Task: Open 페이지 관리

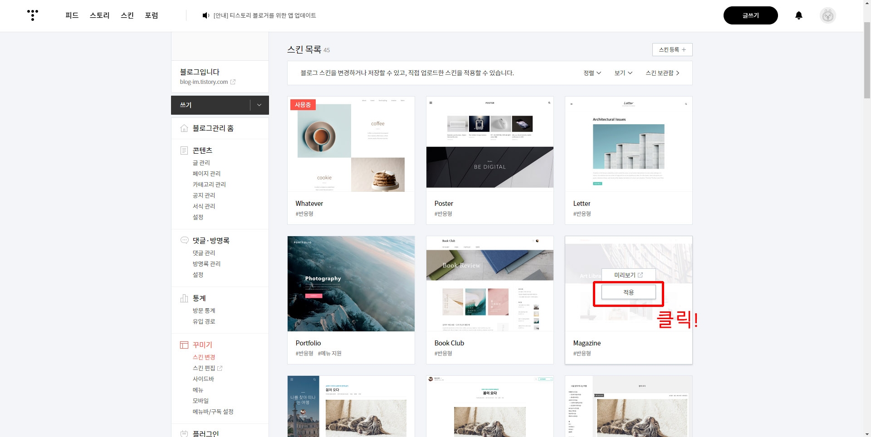Action: 206,174
